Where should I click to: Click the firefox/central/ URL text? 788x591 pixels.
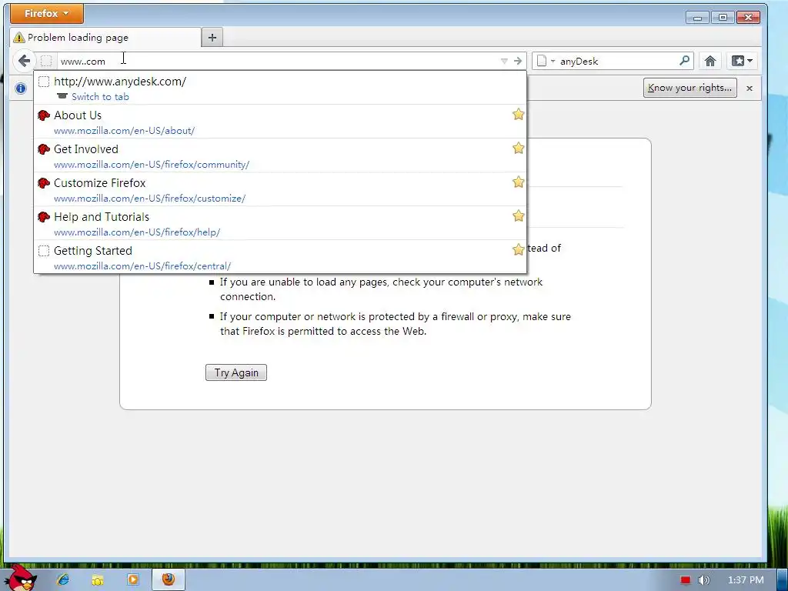click(x=142, y=265)
